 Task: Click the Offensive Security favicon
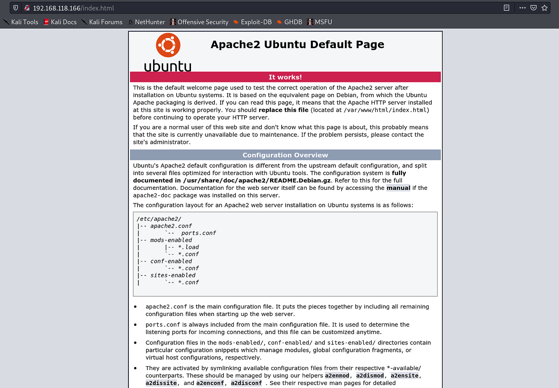click(172, 22)
